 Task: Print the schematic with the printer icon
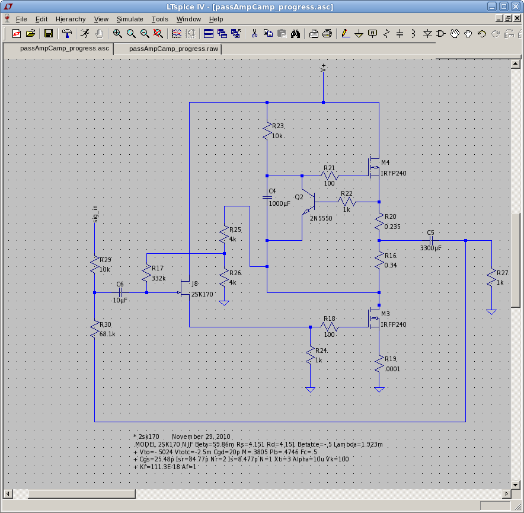327,33
